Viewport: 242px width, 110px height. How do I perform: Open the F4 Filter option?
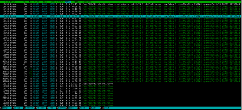coord(40,108)
